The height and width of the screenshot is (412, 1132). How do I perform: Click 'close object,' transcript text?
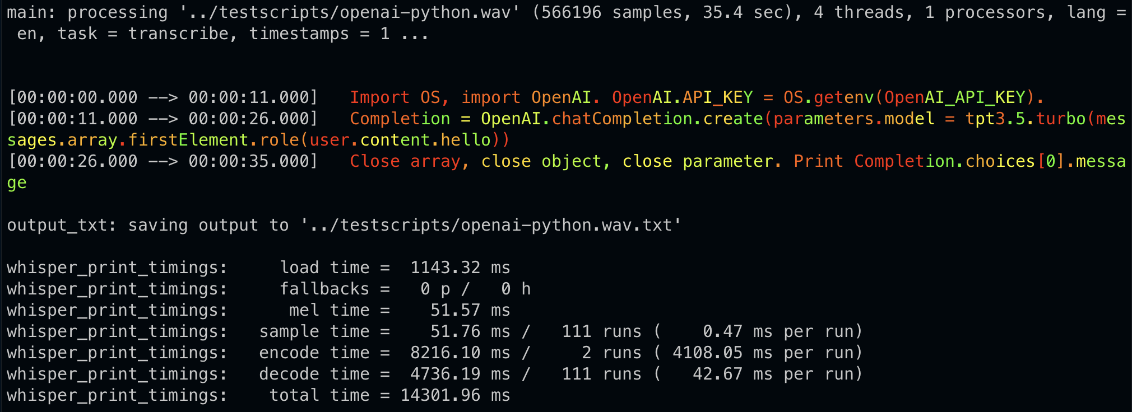pyautogui.click(x=546, y=161)
